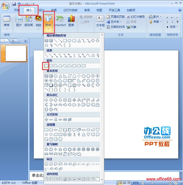This screenshot has height=185, width=183.
Task: Click the Office 主题 theme indicator
Action: pyautogui.click(x=30, y=183)
